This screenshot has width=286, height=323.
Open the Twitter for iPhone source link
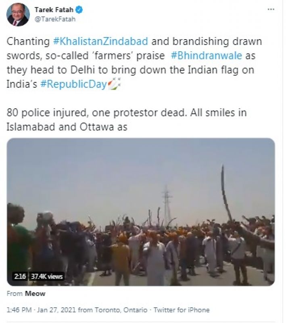click(x=182, y=310)
